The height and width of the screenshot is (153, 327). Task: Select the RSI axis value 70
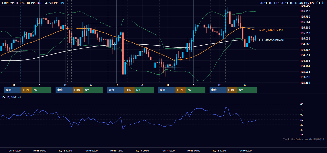[x=302, y=109]
